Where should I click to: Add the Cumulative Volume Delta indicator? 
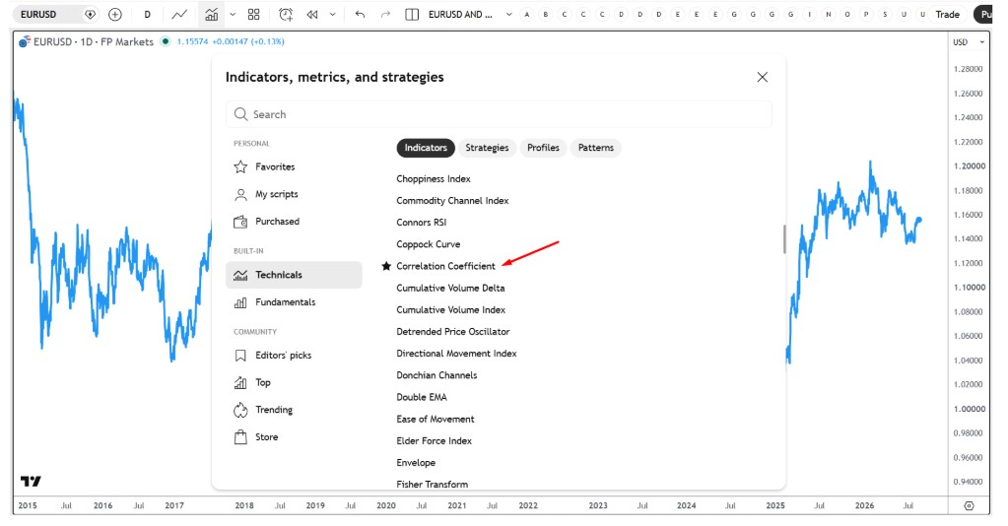(x=450, y=288)
